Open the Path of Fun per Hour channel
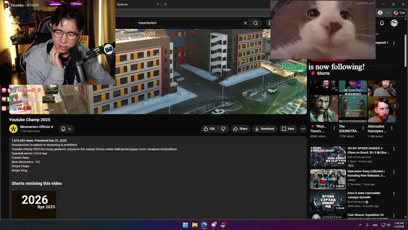Image resolution: width=408 pixels, height=230 pixels. (x=359, y=157)
